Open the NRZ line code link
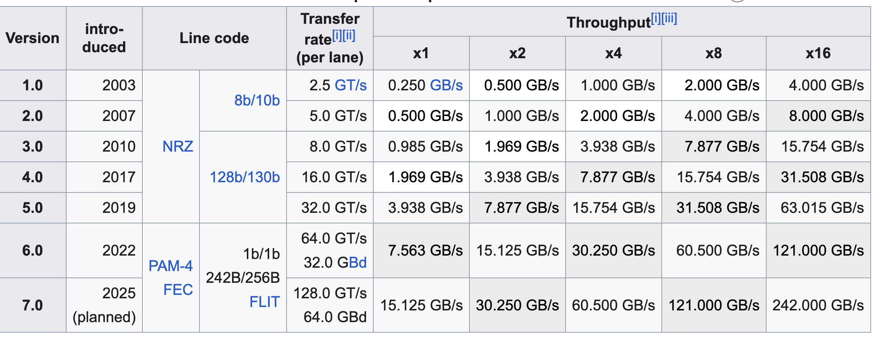Viewport: 876px width, 338px height. [178, 147]
